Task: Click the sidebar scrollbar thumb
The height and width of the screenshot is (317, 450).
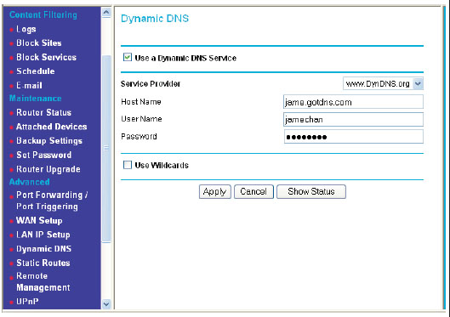Action: tap(106, 149)
